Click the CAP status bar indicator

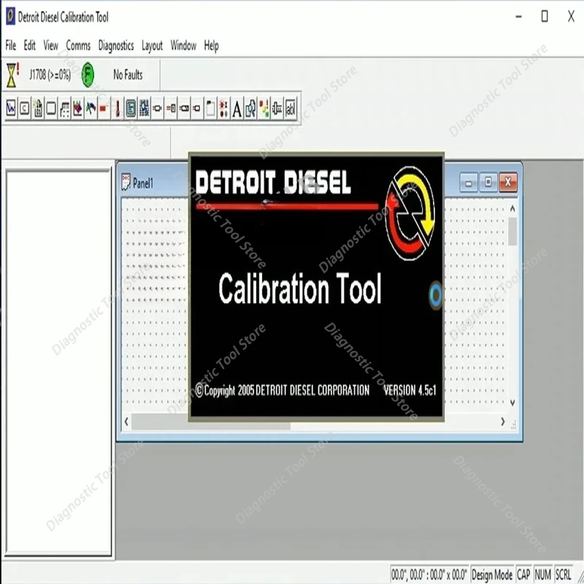(523, 575)
